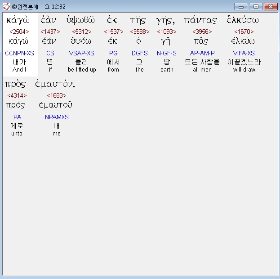Click English gloss 'if'

point(50,70)
